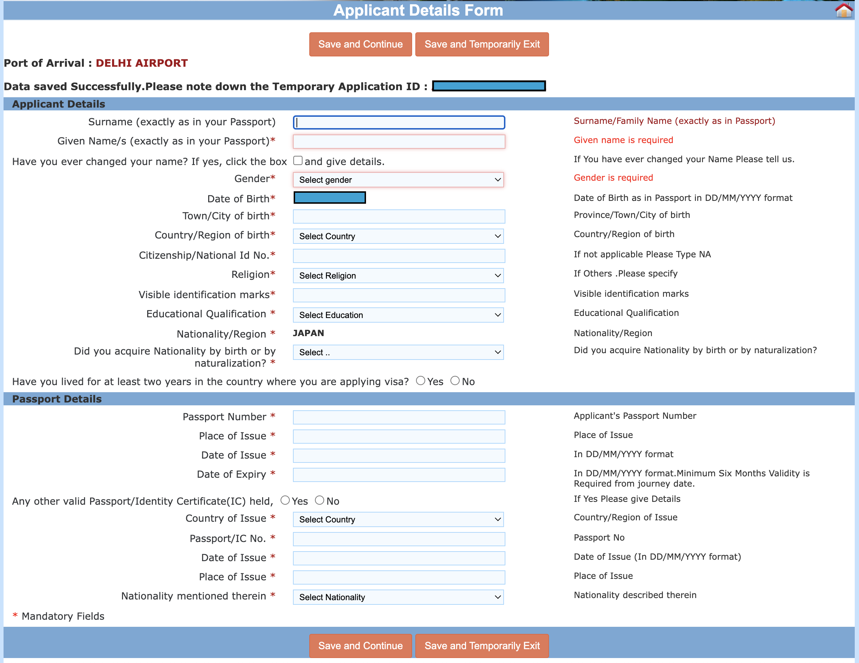
Task: Select No for lived two years question
Action: 455,380
